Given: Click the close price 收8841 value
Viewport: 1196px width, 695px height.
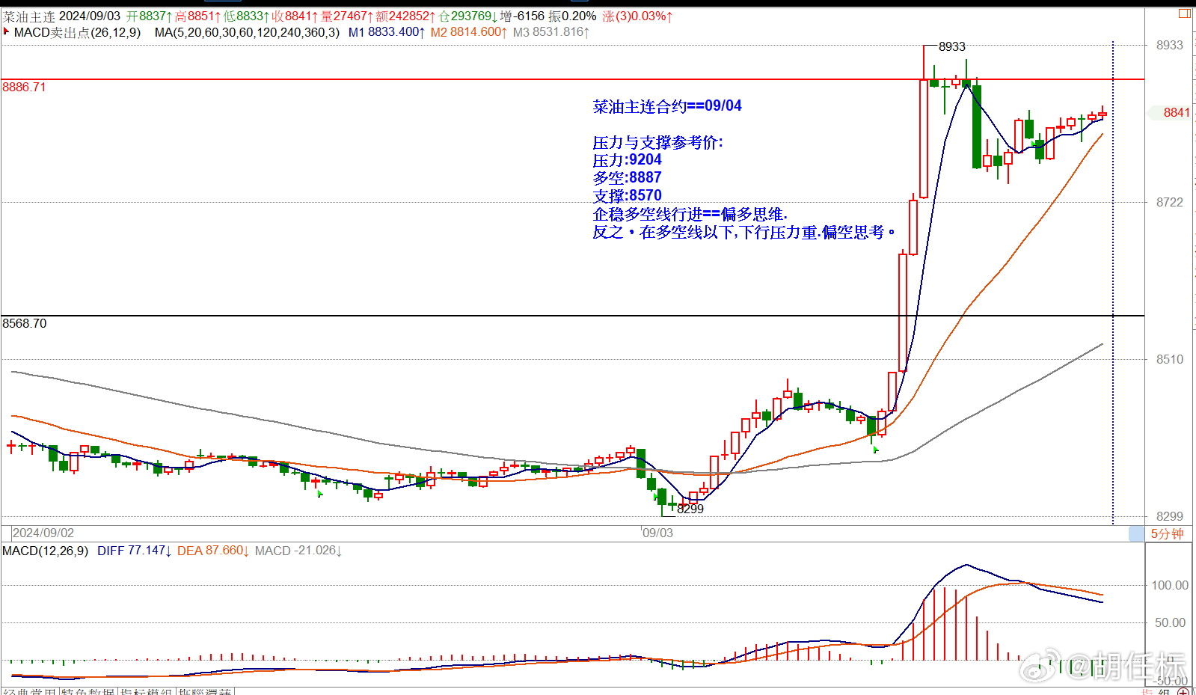Looking at the screenshot, I should coord(295,16).
